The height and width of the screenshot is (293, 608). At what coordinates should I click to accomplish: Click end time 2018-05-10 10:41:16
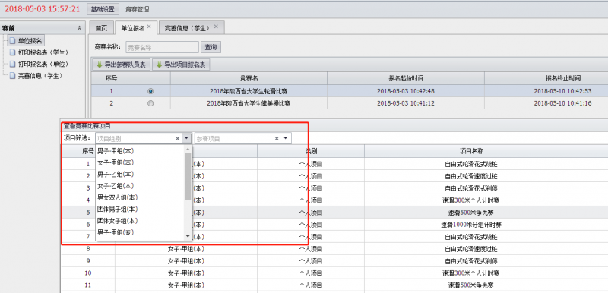[562, 103]
